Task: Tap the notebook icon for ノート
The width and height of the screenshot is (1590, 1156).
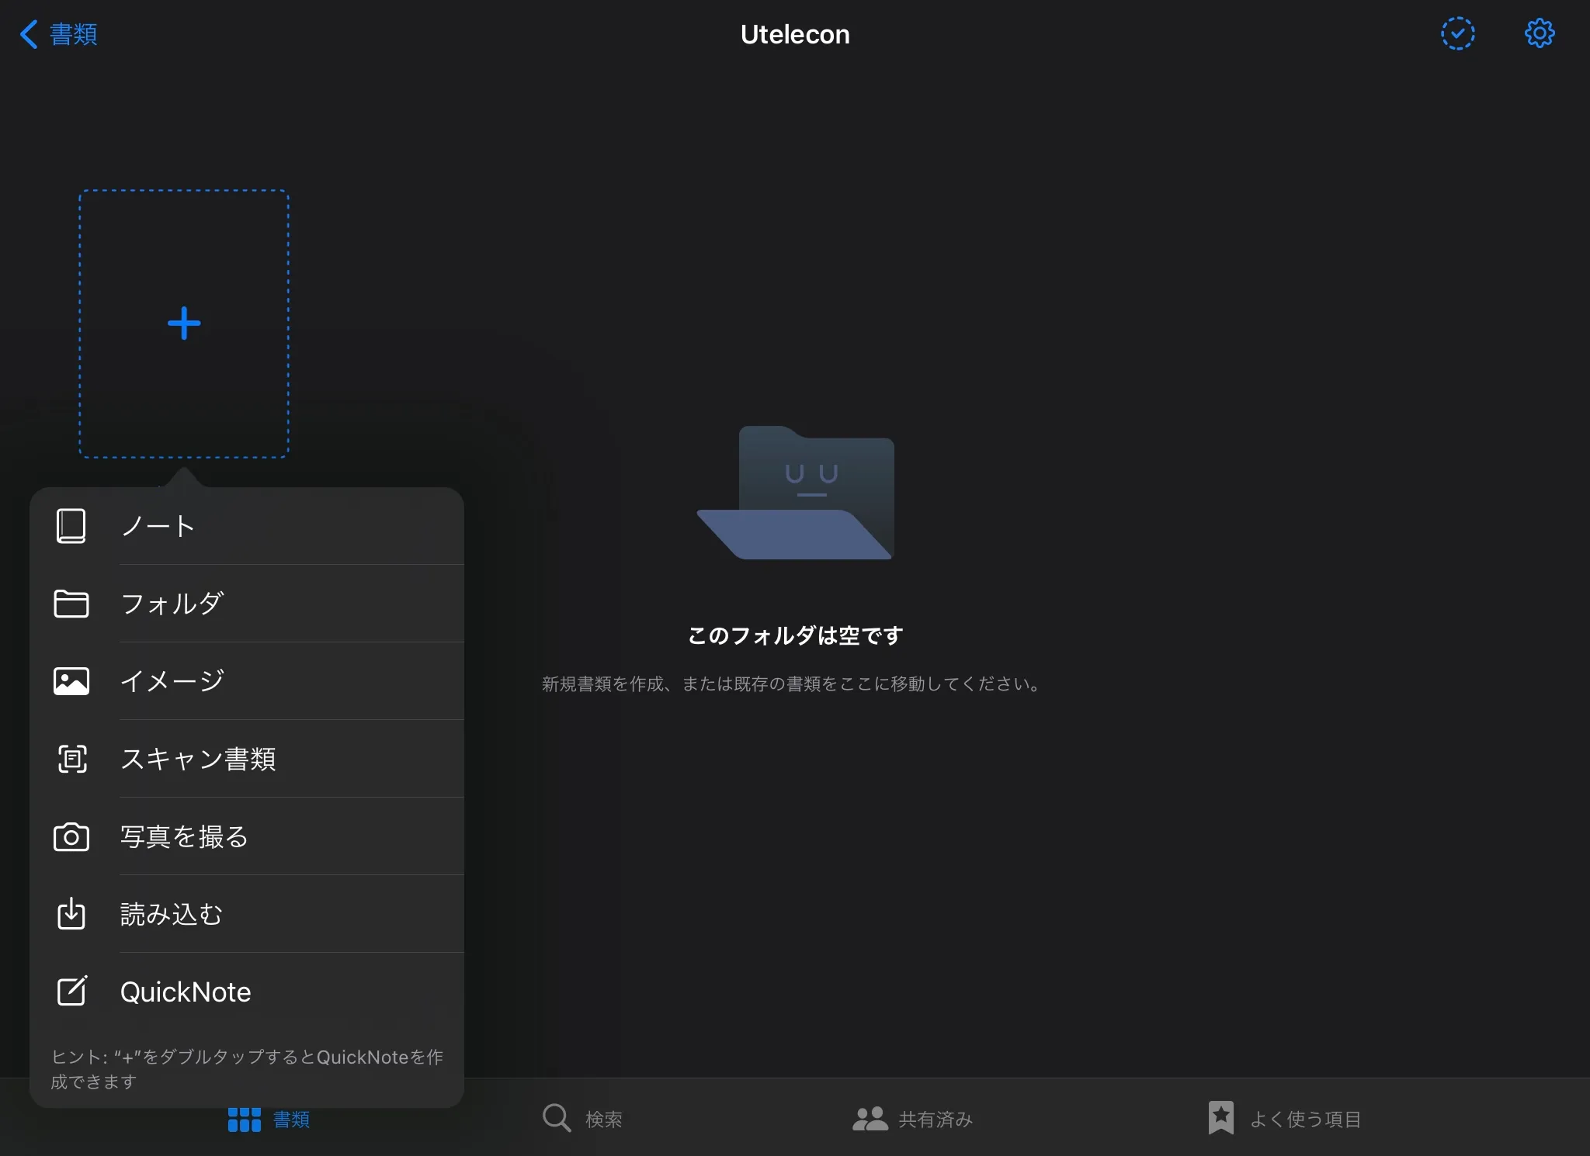Action: coord(71,526)
